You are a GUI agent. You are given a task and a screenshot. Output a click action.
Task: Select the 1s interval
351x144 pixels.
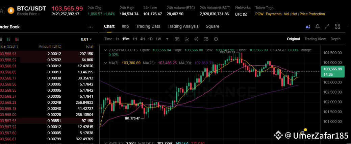117,39
